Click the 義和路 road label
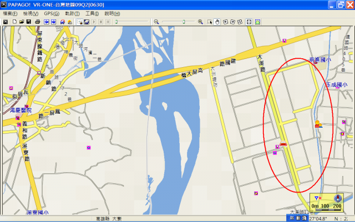 pyautogui.click(x=24, y=130)
